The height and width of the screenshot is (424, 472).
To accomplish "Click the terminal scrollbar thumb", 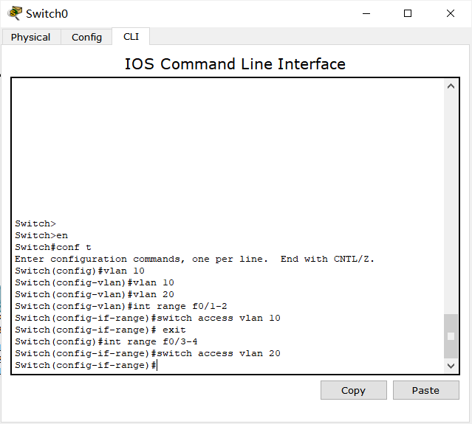I will coord(451,336).
